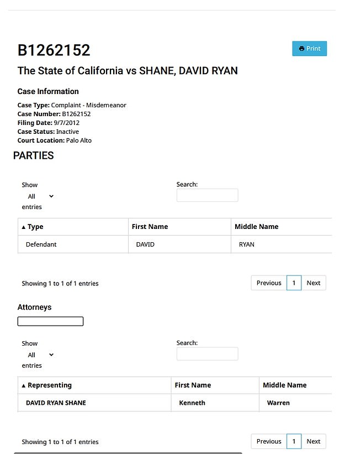Go to Previous page in Parties

(269, 283)
